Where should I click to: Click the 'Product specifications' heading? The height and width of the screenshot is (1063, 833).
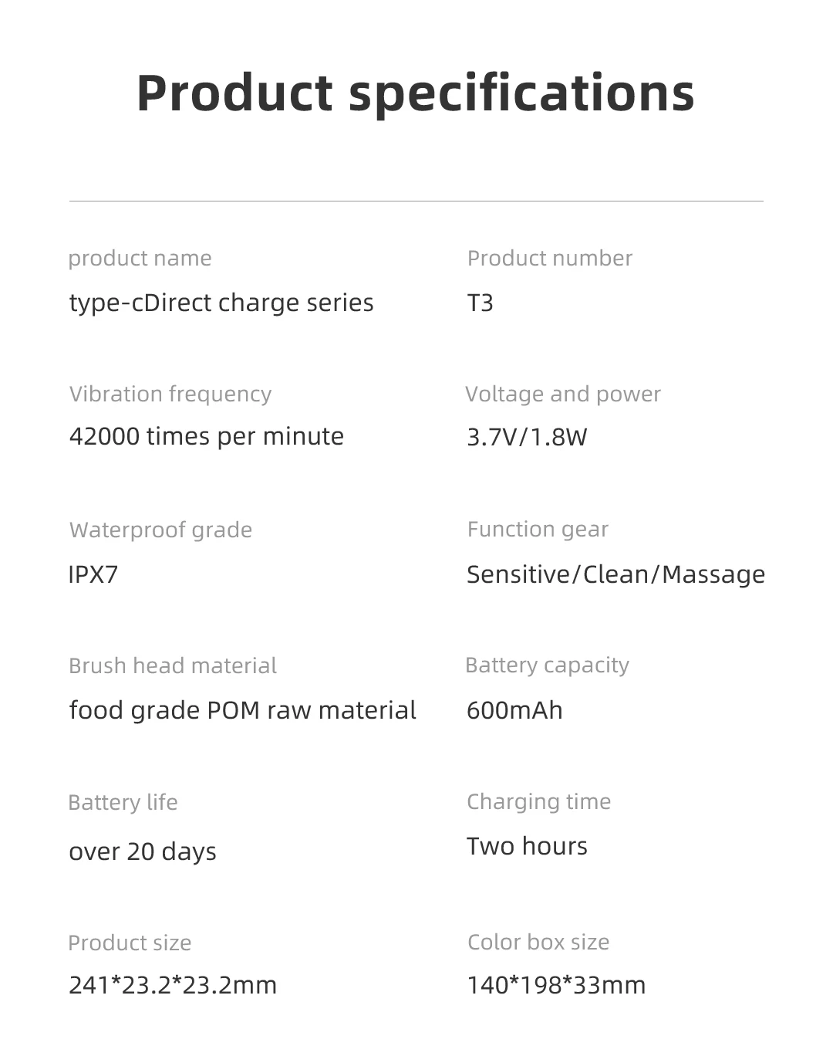click(416, 93)
